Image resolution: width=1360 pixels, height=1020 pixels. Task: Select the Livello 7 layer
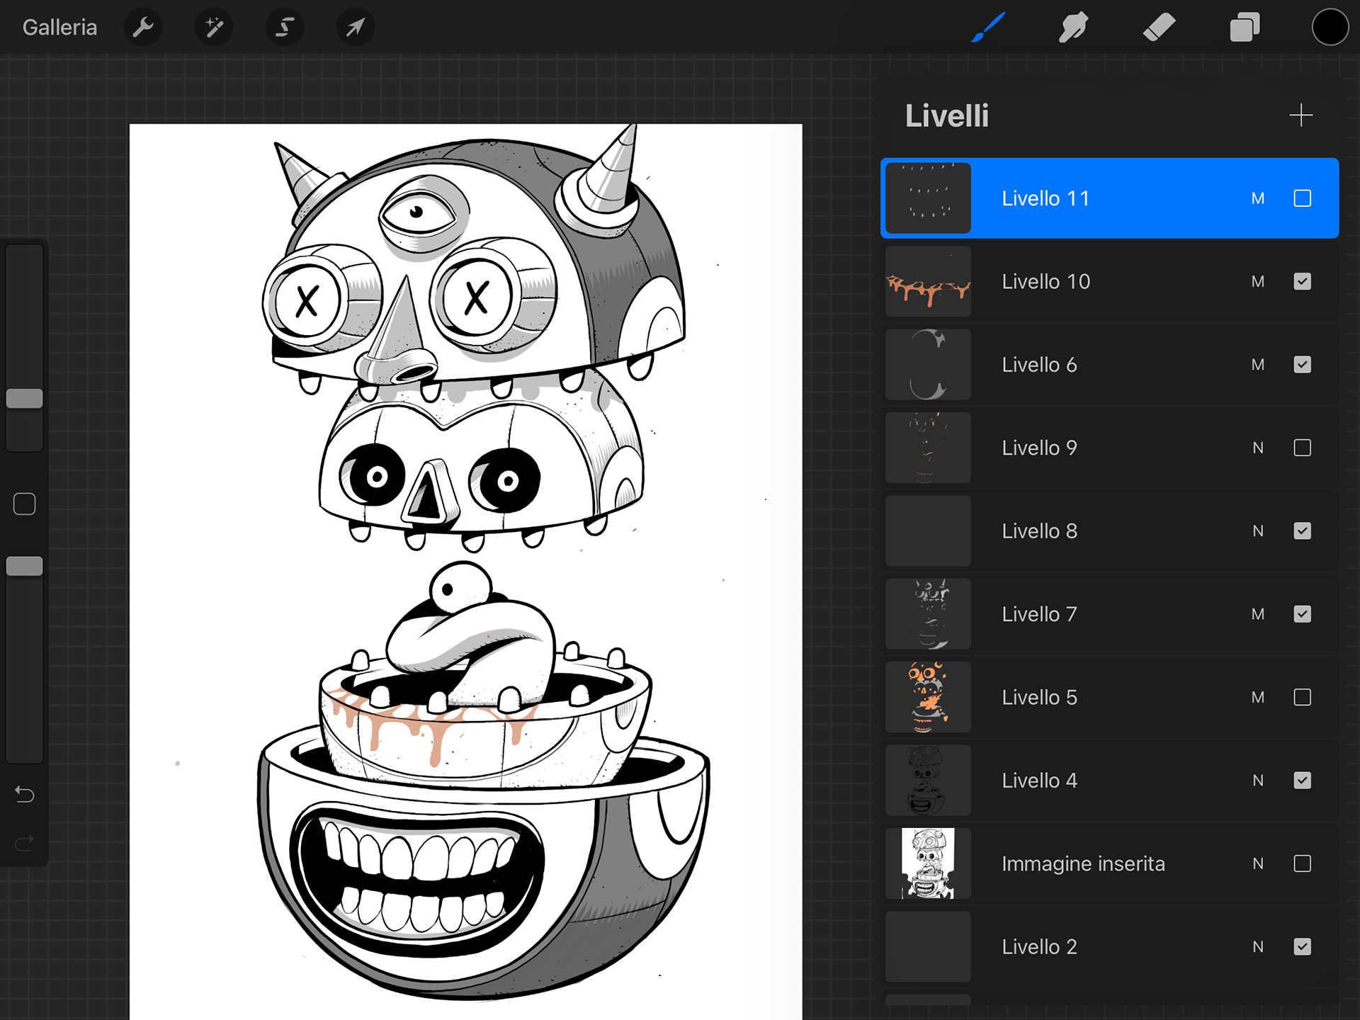coord(1039,614)
